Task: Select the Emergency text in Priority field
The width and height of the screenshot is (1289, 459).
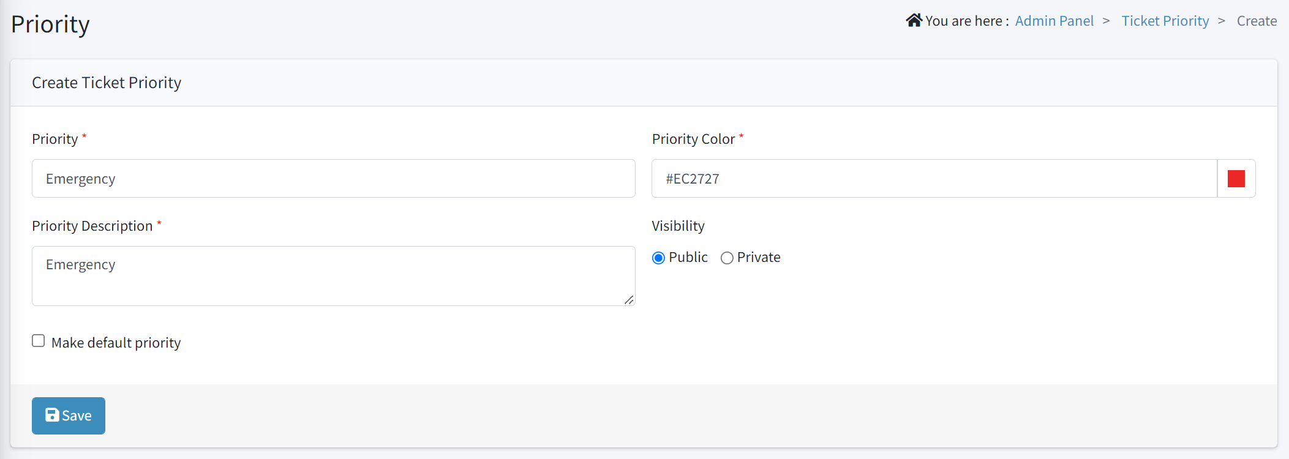Action: click(80, 178)
